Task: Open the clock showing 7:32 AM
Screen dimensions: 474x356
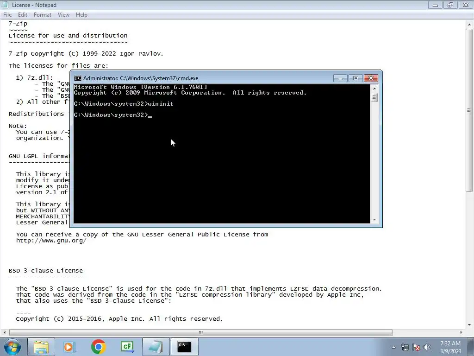Action: (x=450, y=347)
